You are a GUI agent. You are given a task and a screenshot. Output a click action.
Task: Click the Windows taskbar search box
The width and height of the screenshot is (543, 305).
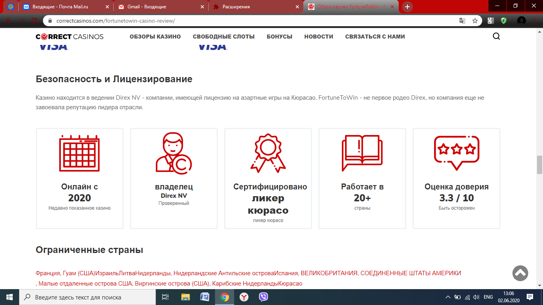tap(87, 297)
